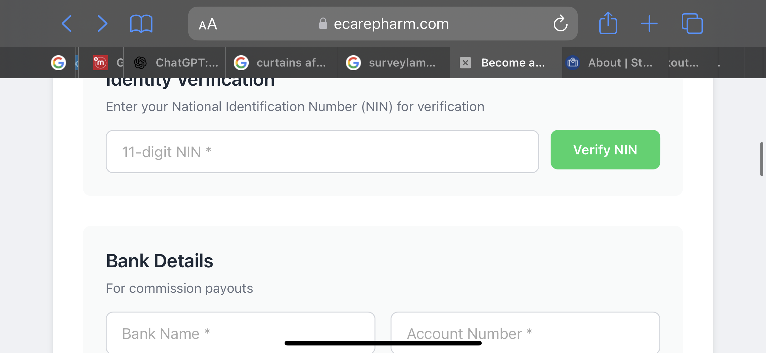Open the AA reader options
The image size is (766, 353).
pyautogui.click(x=208, y=24)
